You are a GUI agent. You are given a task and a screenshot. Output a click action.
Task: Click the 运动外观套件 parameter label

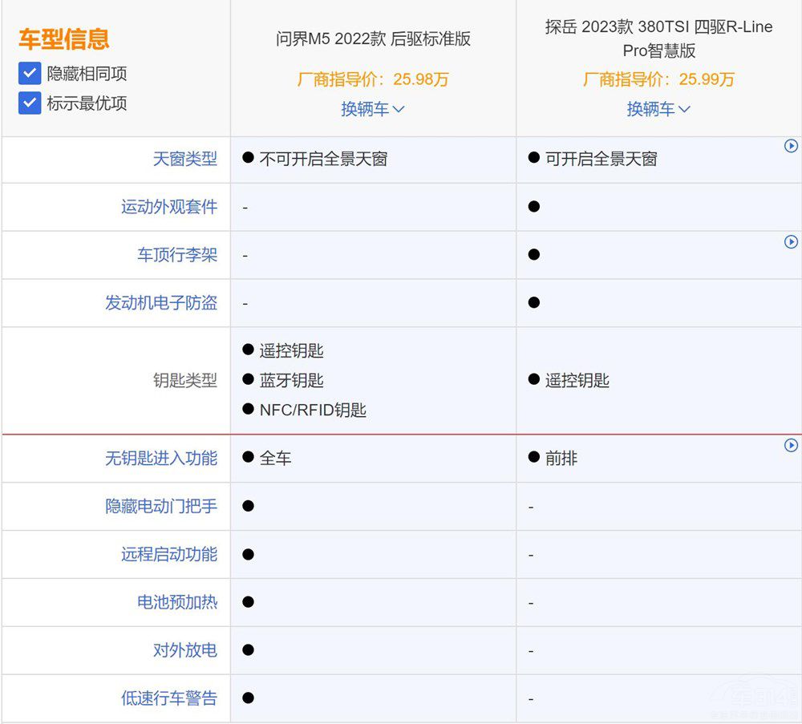click(x=168, y=207)
